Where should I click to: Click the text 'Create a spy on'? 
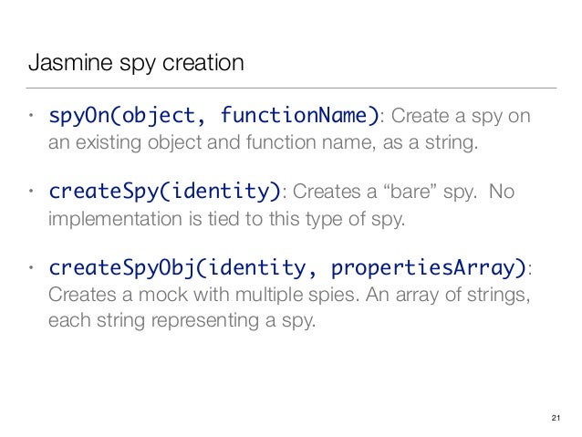tap(461, 116)
